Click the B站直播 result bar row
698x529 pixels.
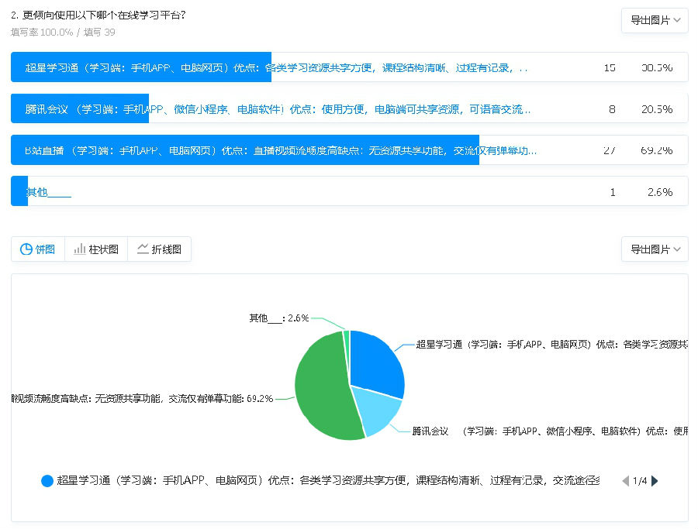point(349,150)
